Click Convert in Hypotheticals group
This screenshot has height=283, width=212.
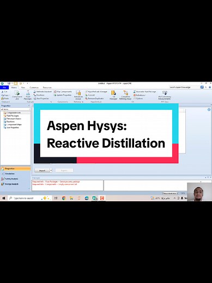[90, 95]
